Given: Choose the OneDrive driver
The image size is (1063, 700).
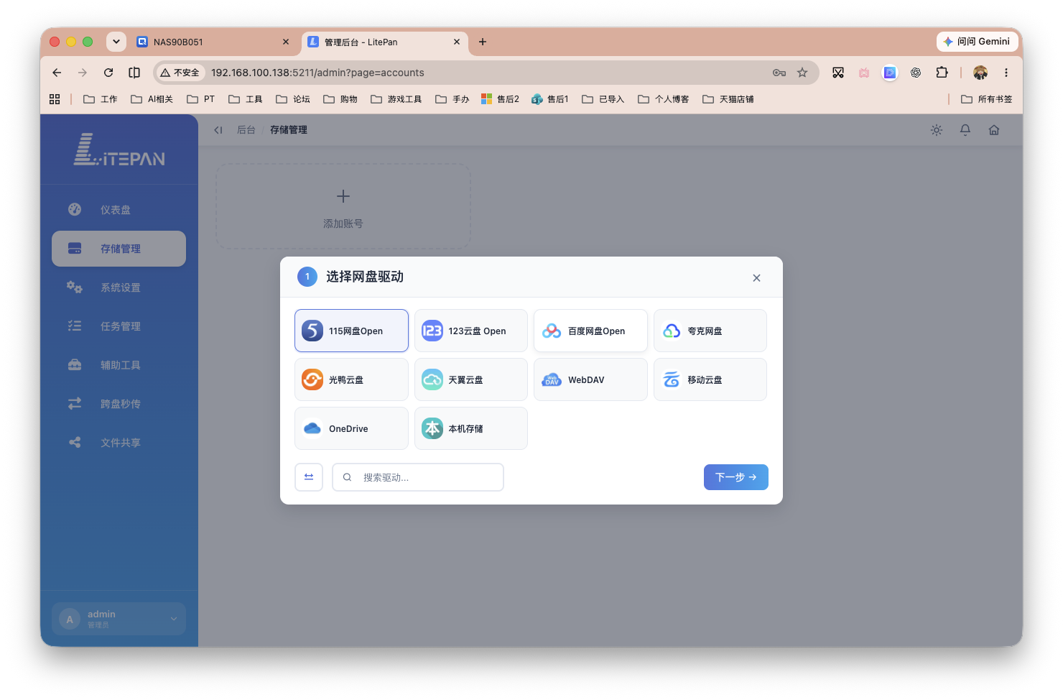Looking at the screenshot, I should click(x=351, y=428).
